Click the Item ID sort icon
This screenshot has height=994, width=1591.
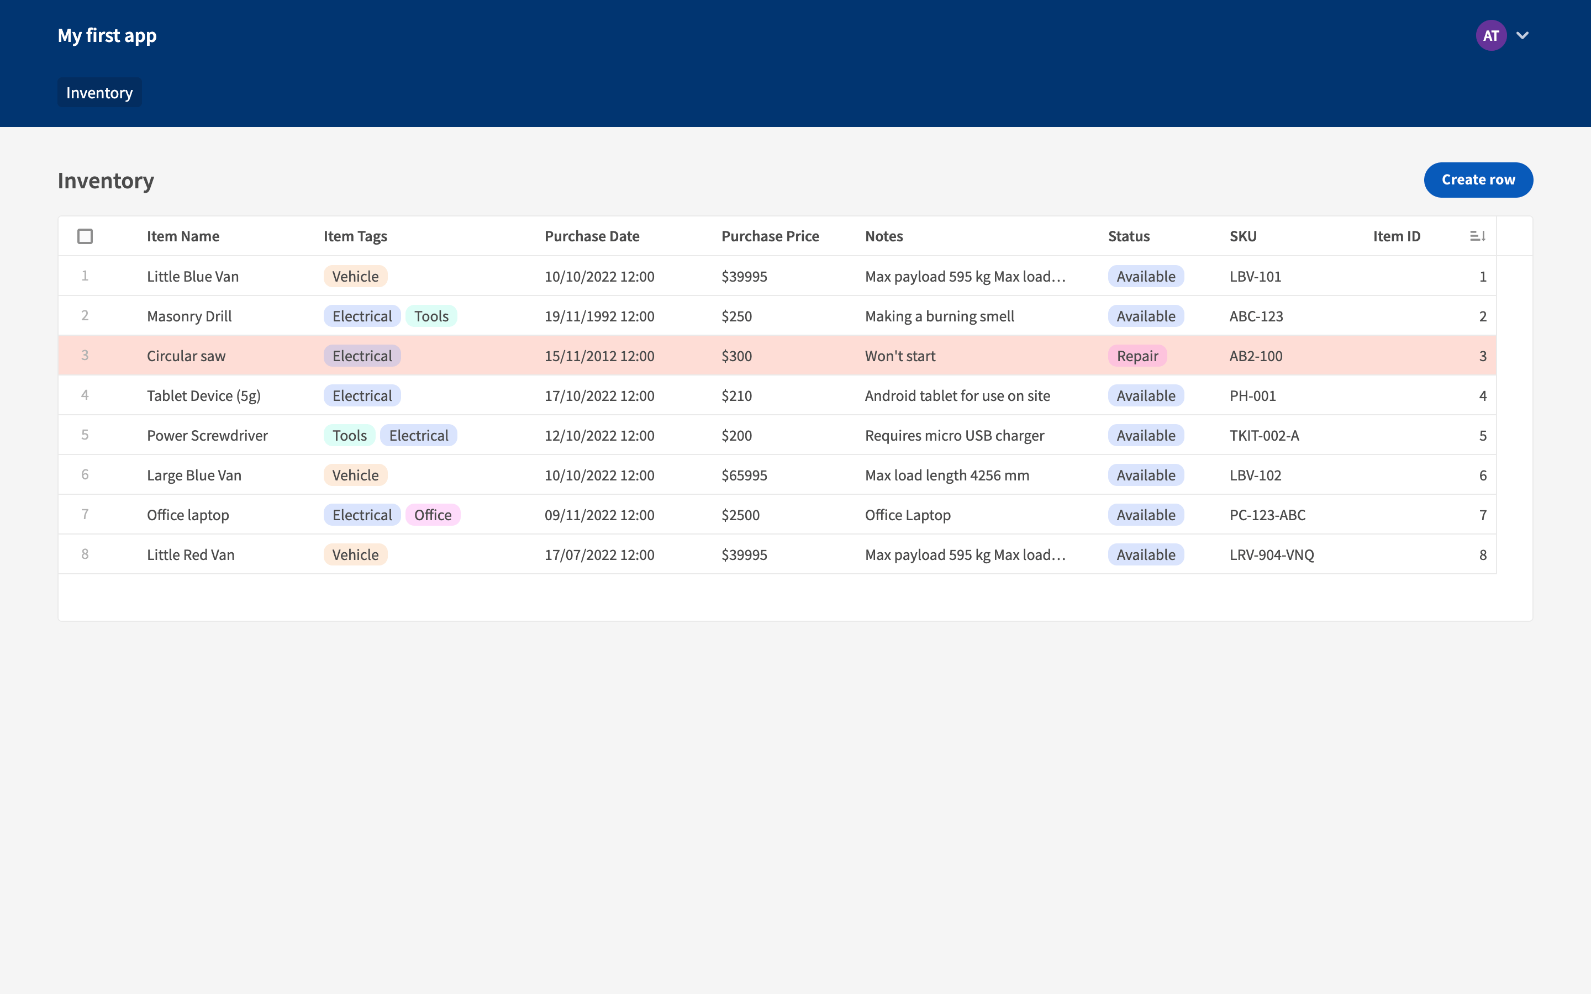pos(1477,236)
